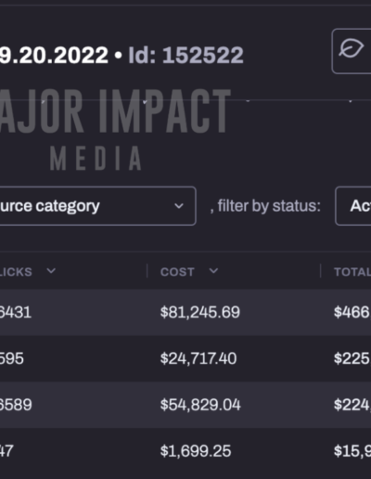Viewport: 371px width, 479px height.
Task: Click the clicks value in the $24,717.40 row
Action: pyautogui.click(x=12, y=358)
